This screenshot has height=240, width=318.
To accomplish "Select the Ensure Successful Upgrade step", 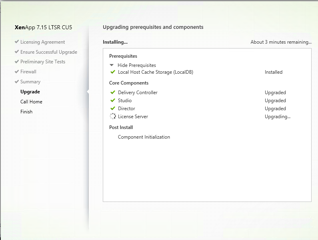I will coord(49,52).
